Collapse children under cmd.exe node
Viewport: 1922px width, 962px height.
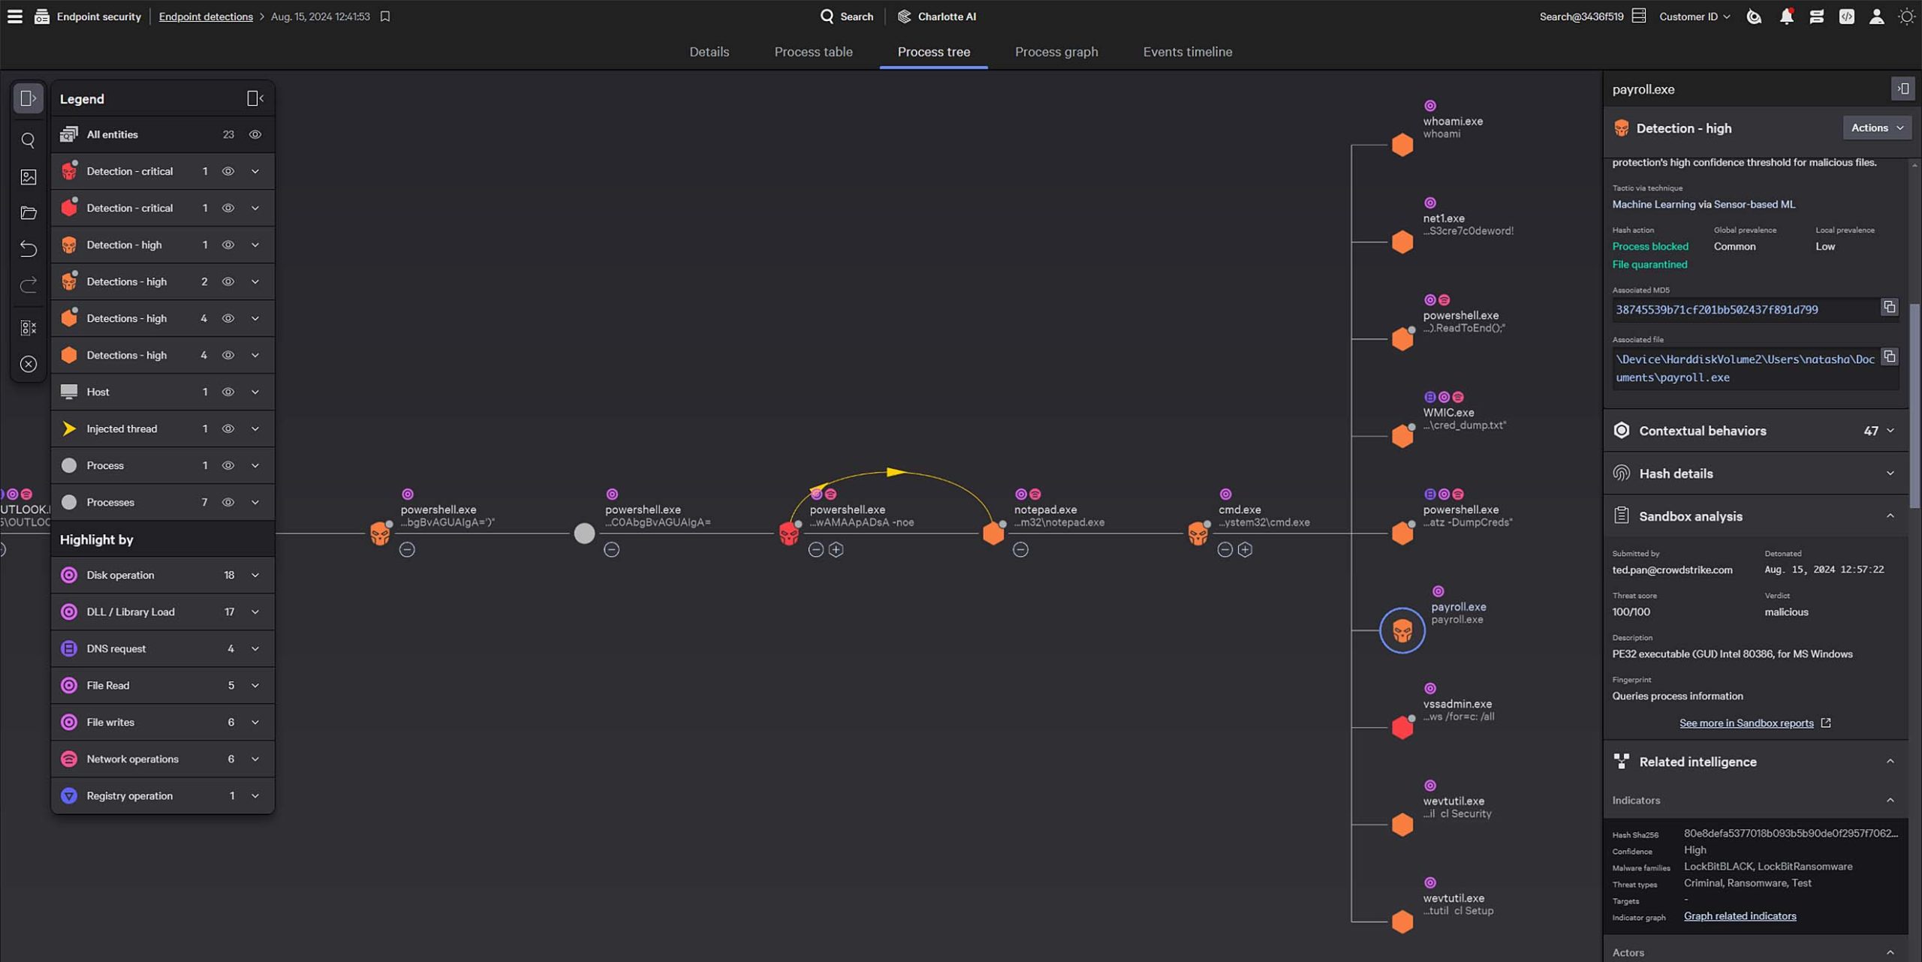pos(1225,550)
